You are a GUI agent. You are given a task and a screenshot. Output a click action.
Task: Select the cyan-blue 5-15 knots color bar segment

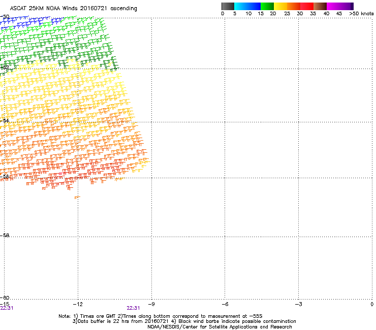pos(247,6)
